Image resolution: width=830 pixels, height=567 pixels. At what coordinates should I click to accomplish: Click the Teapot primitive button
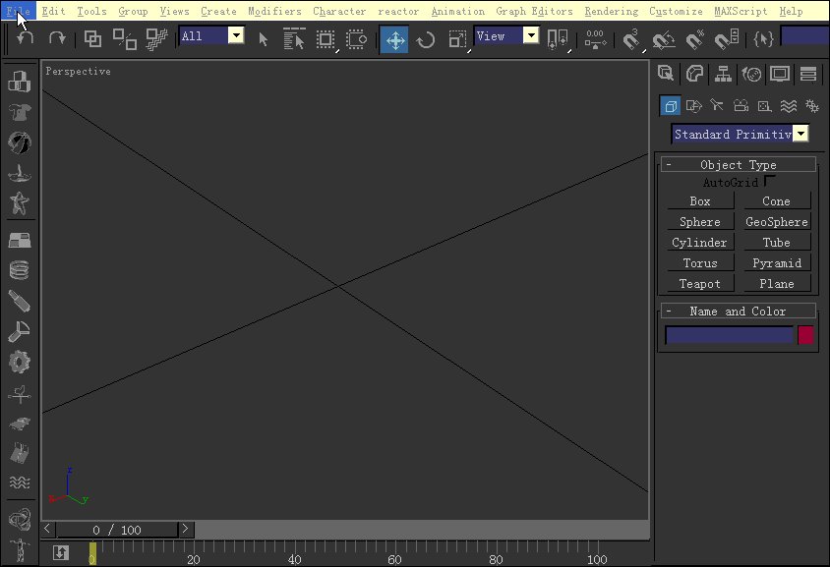(700, 283)
